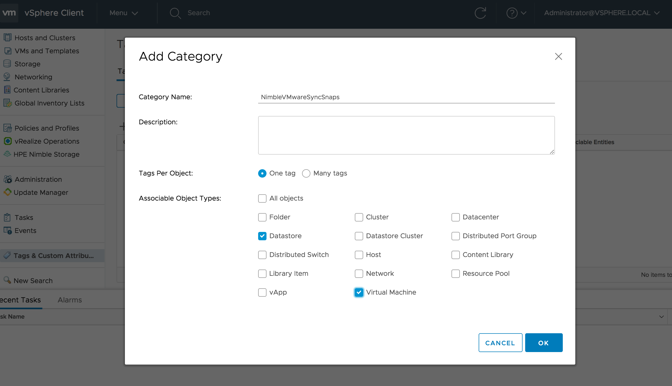Viewport: 672px width, 386px height.
Task: Expand the help dropdown chevron
Action: [x=524, y=13]
